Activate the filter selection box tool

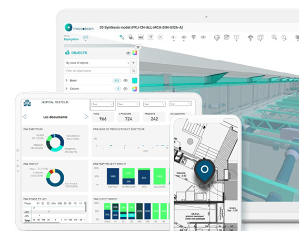(151, 37)
